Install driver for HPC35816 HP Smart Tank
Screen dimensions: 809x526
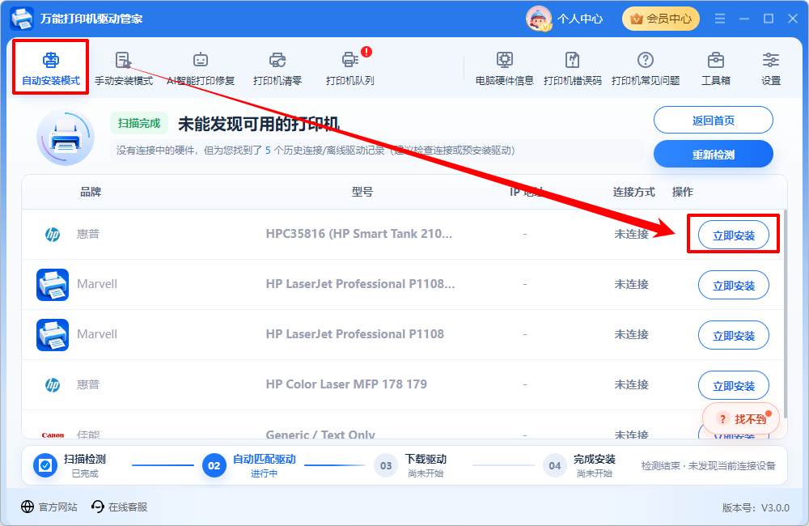(733, 235)
